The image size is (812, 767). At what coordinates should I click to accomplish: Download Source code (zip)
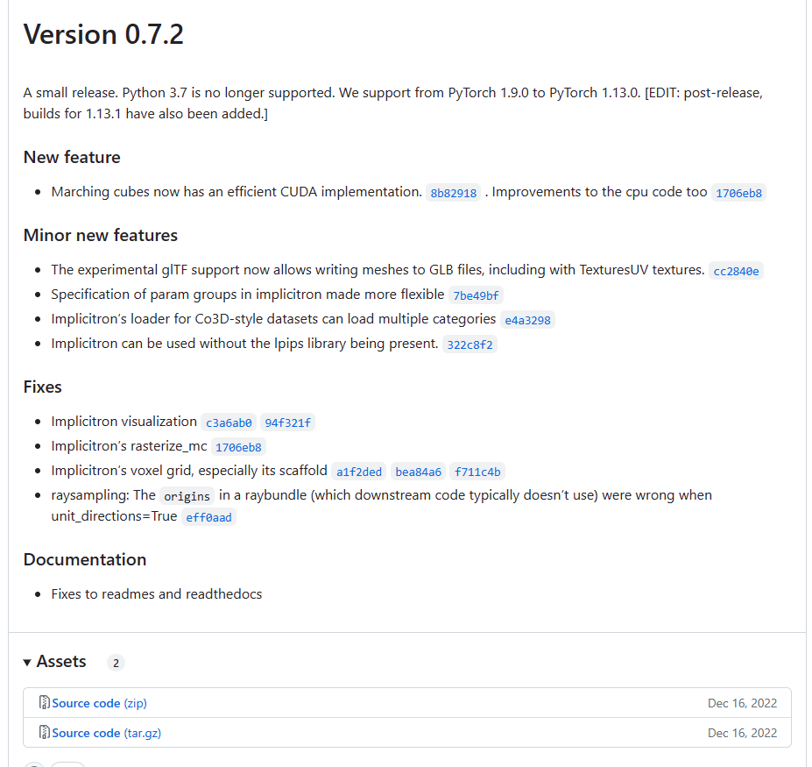click(x=100, y=703)
